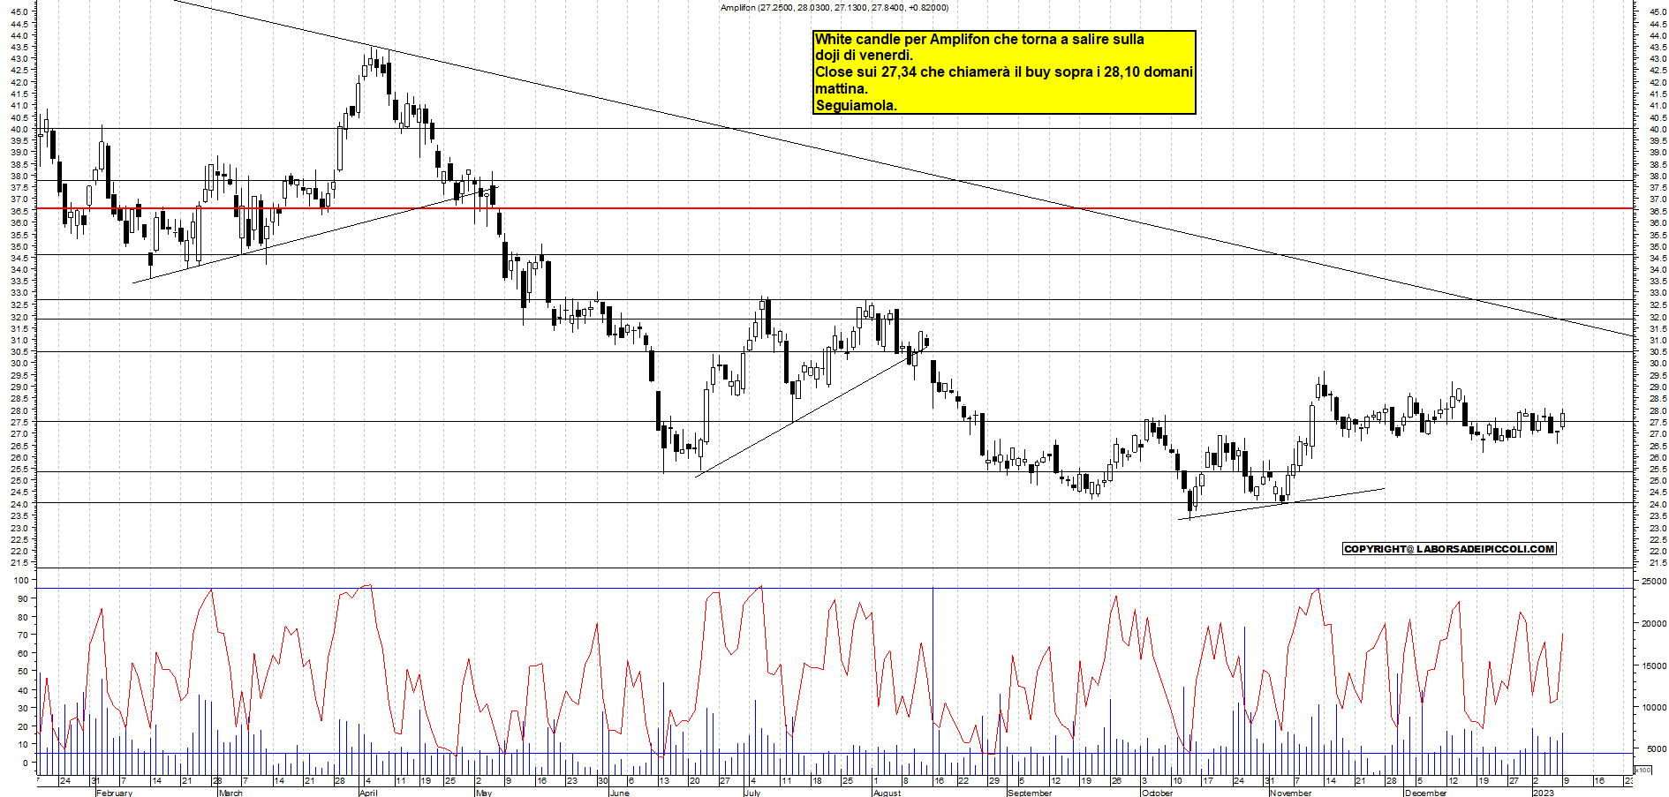The width and height of the screenshot is (1669, 797).
Task: Click the May label on the time axis
Action: click(x=484, y=793)
